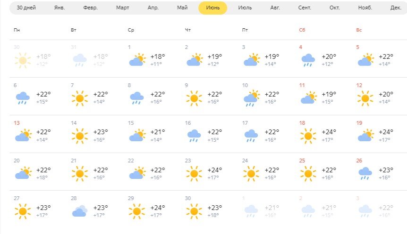Open the June 15 day number
Image resolution: width=407 pixels, height=234 pixels.
tap(131, 123)
